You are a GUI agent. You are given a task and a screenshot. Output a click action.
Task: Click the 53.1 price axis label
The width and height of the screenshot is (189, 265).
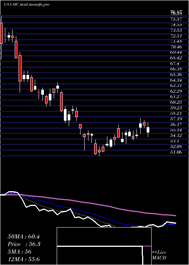[175, 141]
